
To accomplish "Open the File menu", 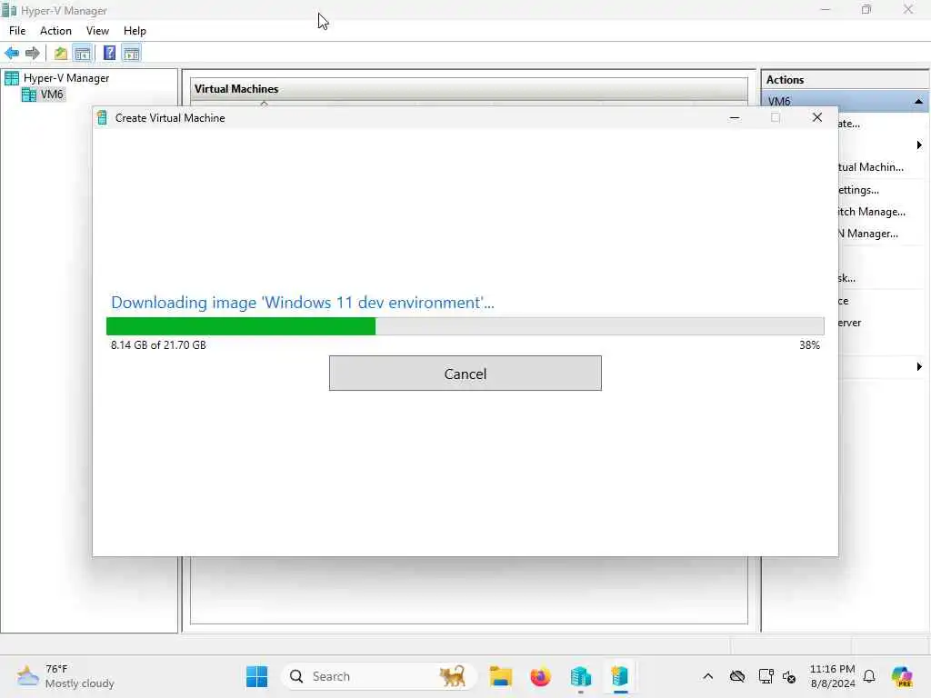I will (17, 31).
